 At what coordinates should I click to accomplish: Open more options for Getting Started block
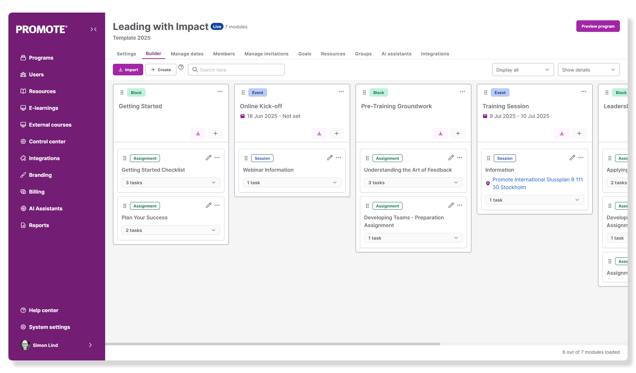(220, 92)
